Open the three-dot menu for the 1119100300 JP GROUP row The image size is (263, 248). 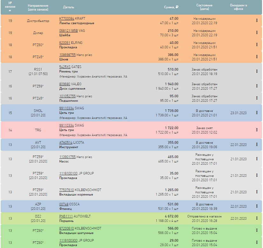tap(257, 242)
